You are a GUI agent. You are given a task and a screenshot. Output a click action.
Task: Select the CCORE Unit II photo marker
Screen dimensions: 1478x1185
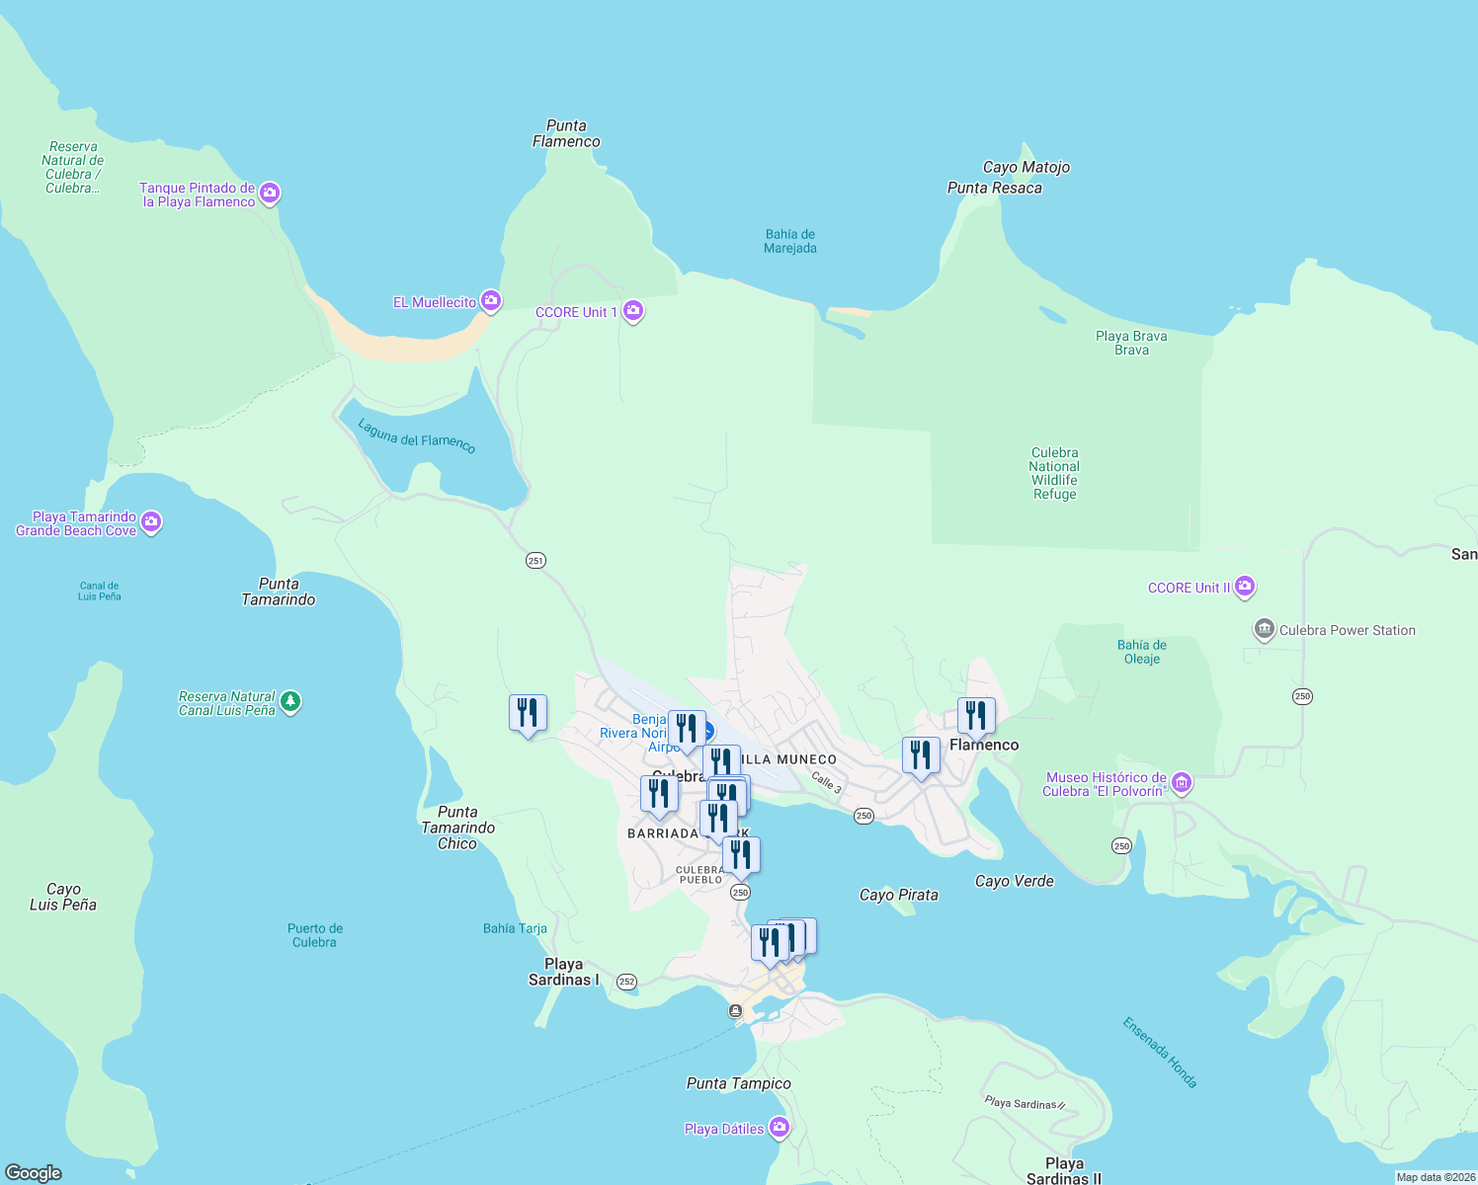tap(1244, 587)
